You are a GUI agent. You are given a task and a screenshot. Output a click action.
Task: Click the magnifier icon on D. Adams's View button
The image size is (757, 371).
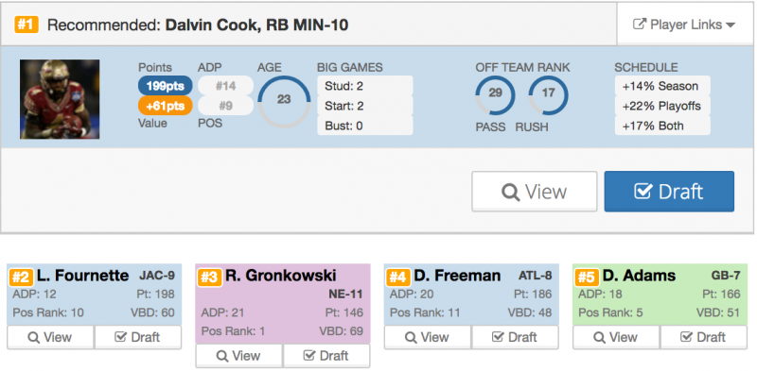[599, 337]
